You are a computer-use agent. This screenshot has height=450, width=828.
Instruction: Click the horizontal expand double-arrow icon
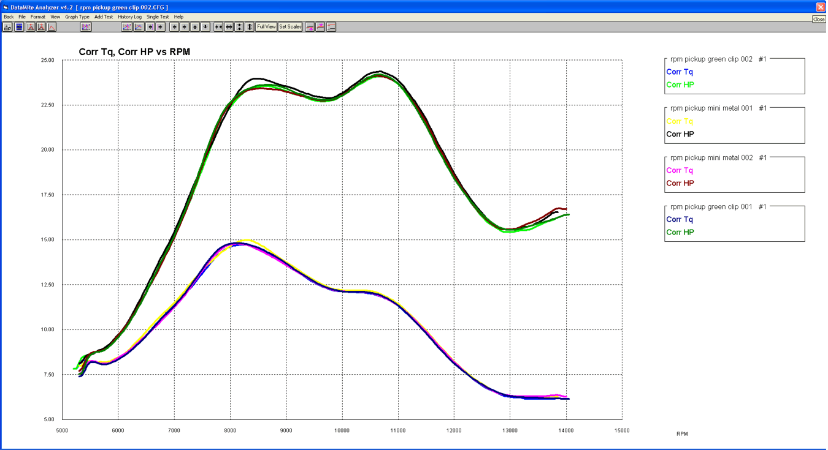coord(229,27)
